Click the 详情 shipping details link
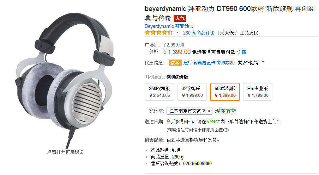319x175 pixels. click(x=241, y=52)
